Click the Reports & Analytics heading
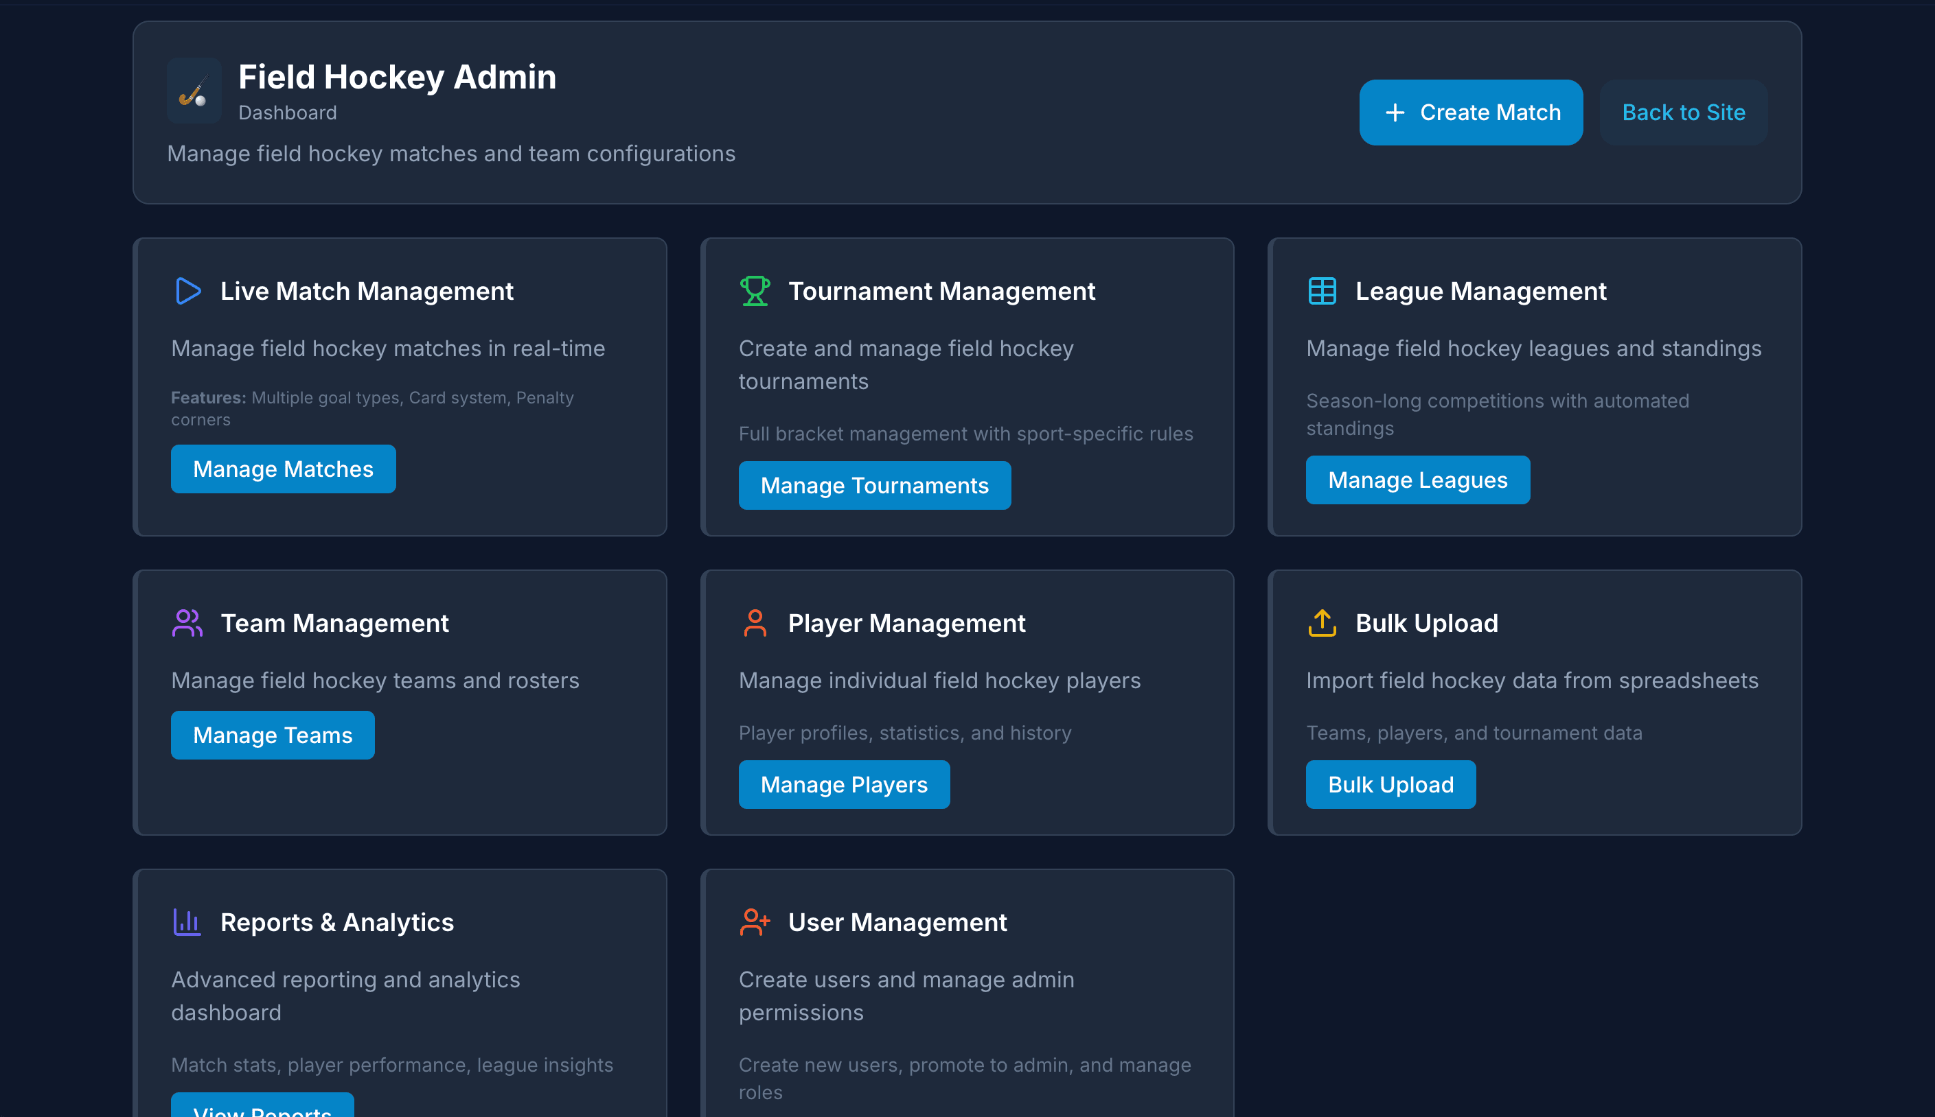Screen dimensions: 1935x1117 click(x=337, y=922)
